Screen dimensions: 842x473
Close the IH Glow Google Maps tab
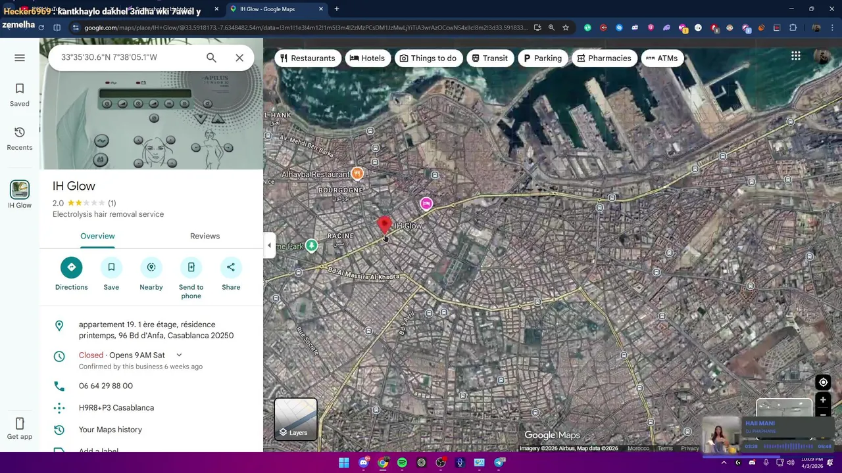point(321,9)
